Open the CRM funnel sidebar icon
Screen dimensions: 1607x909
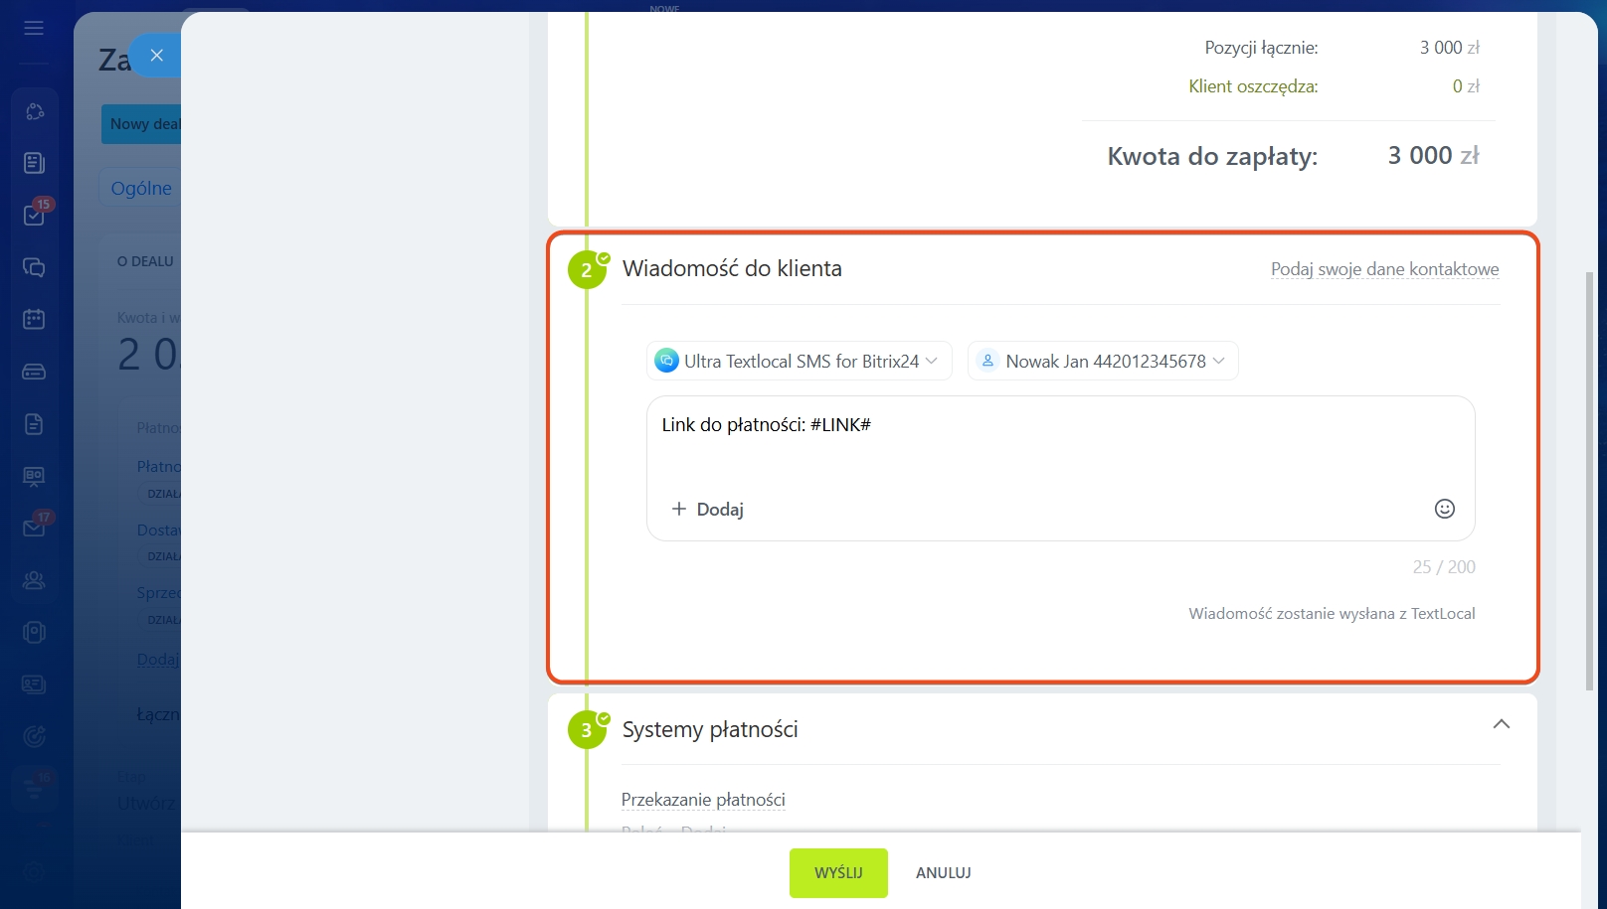click(x=34, y=790)
